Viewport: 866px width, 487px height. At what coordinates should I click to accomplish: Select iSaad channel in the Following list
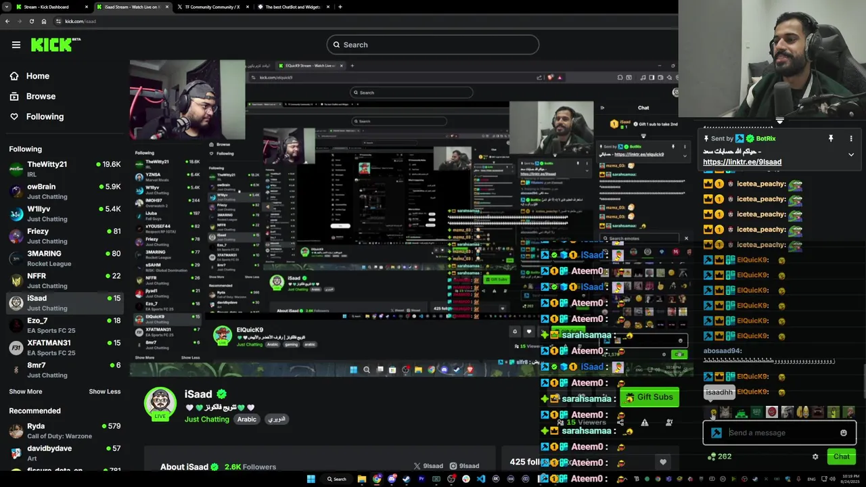(65, 302)
